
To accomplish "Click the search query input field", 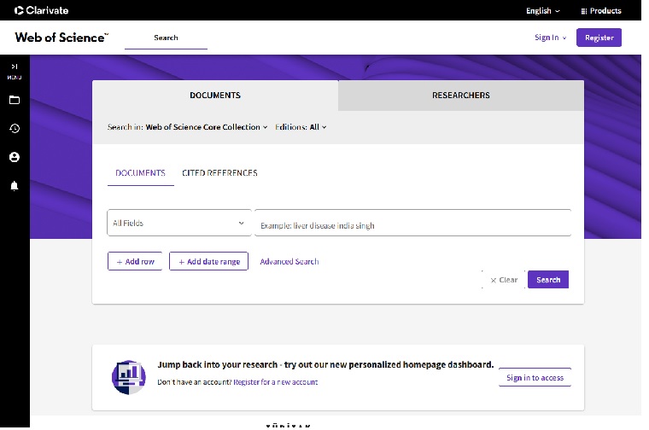I will click(x=412, y=224).
